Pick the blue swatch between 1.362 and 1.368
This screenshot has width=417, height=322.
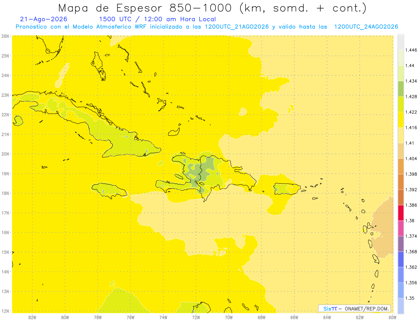(401, 259)
